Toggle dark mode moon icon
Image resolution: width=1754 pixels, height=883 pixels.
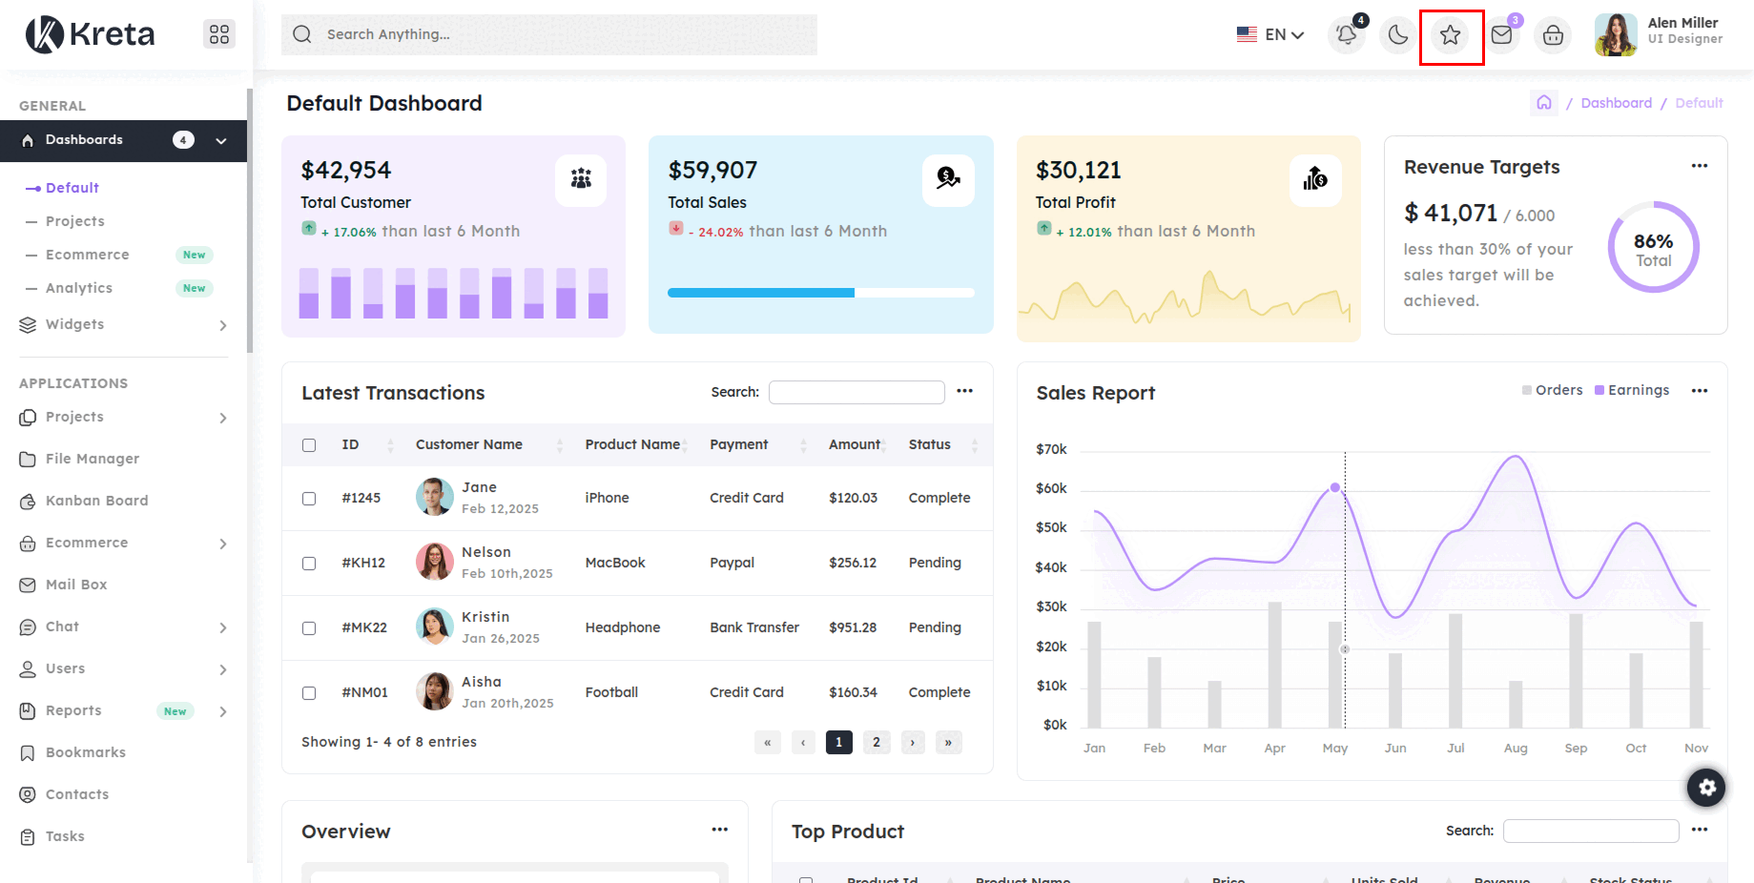(x=1398, y=35)
